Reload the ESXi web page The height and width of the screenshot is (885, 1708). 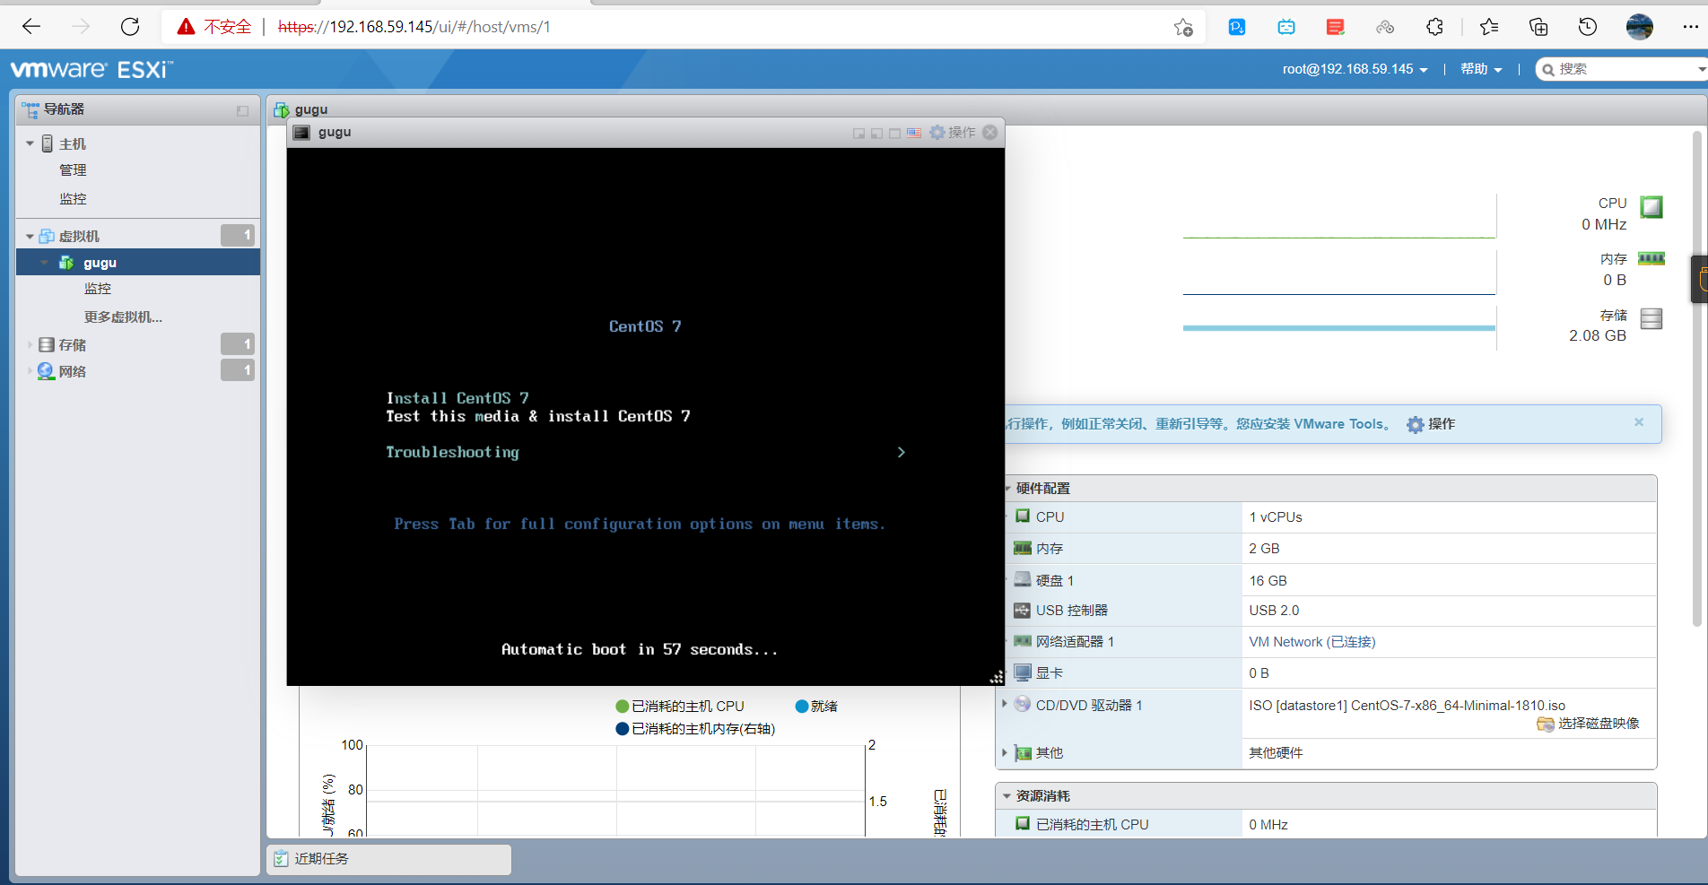coord(130,27)
